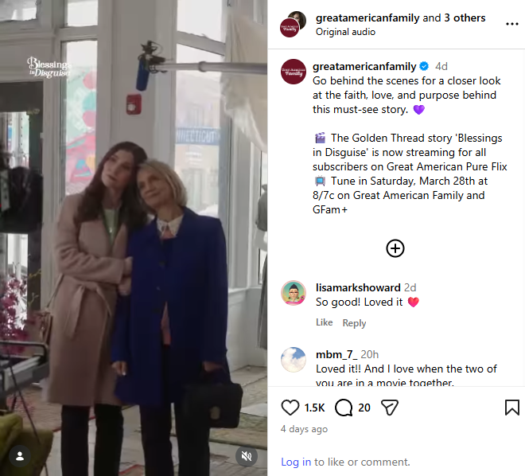The width and height of the screenshot is (525, 476).
Task: Click lisamarkshoward avatar
Action: [294, 293]
